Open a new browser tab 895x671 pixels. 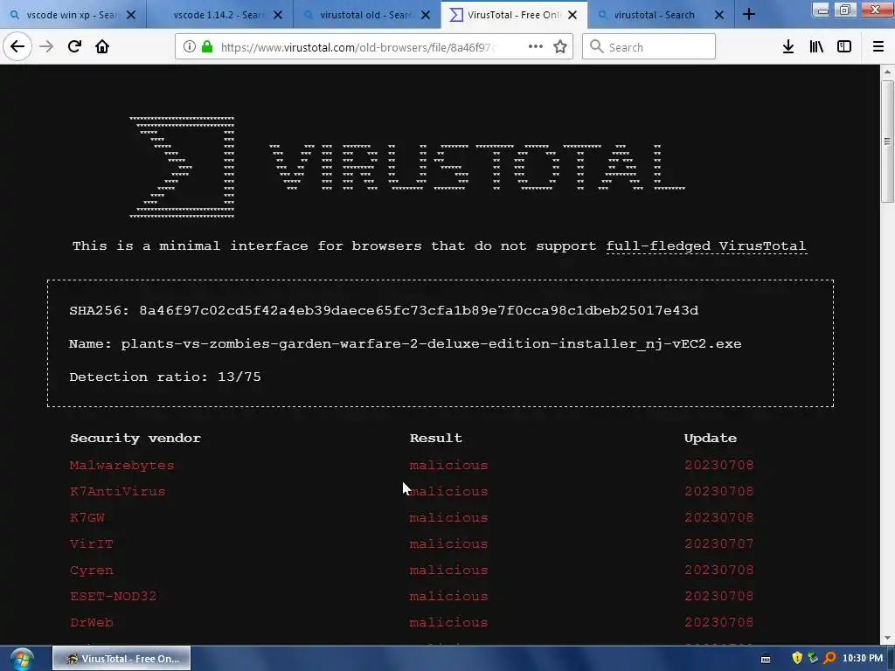point(749,15)
